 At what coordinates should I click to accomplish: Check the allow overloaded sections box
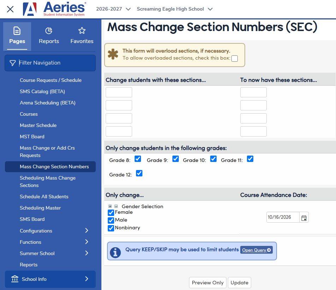[x=235, y=59]
